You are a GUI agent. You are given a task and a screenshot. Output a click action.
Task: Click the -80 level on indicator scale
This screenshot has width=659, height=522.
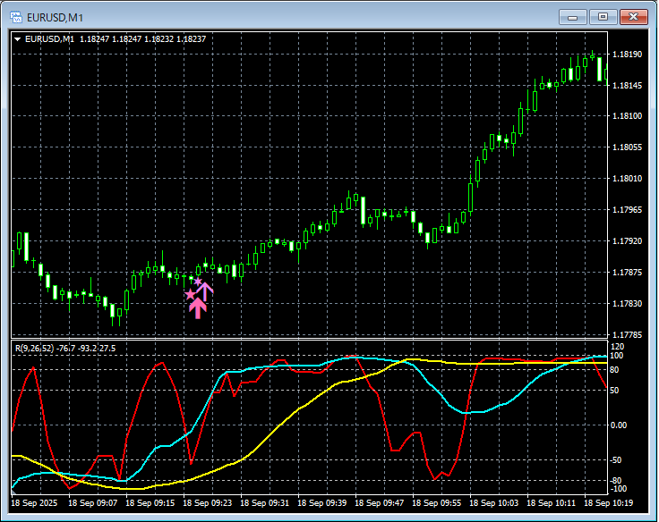coord(616,481)
